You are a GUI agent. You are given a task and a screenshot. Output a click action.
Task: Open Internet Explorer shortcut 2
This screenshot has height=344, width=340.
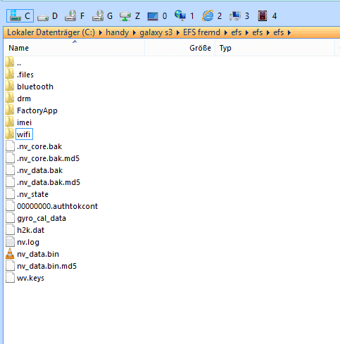click(x=212, y=16)
